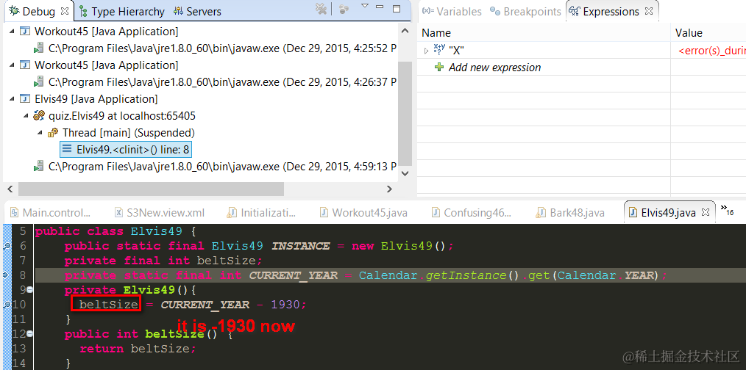The width and height of the screenshot is (746, 370).
Task: Maximize the Debug view panel
Action: (397, 8)
